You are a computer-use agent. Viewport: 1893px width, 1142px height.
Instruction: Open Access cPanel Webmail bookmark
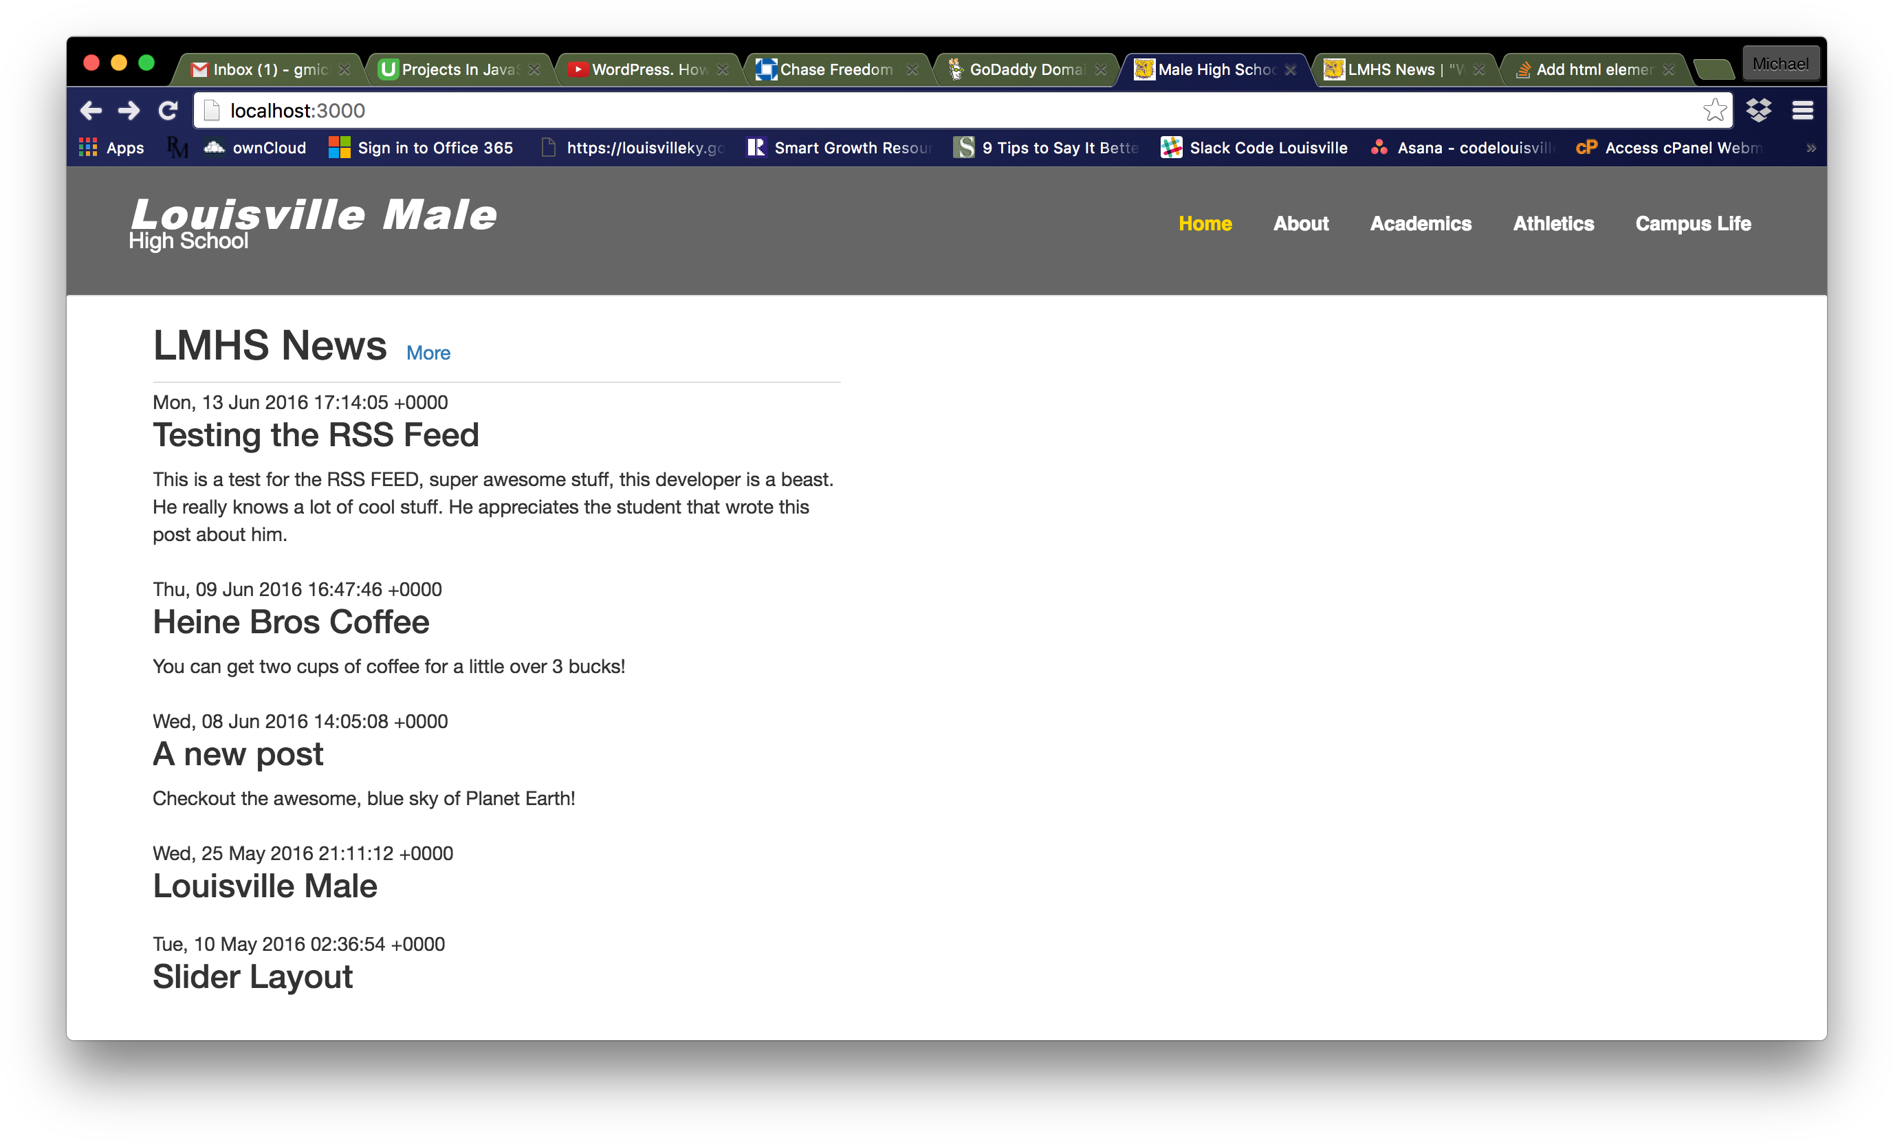(x=1668, y=147)
